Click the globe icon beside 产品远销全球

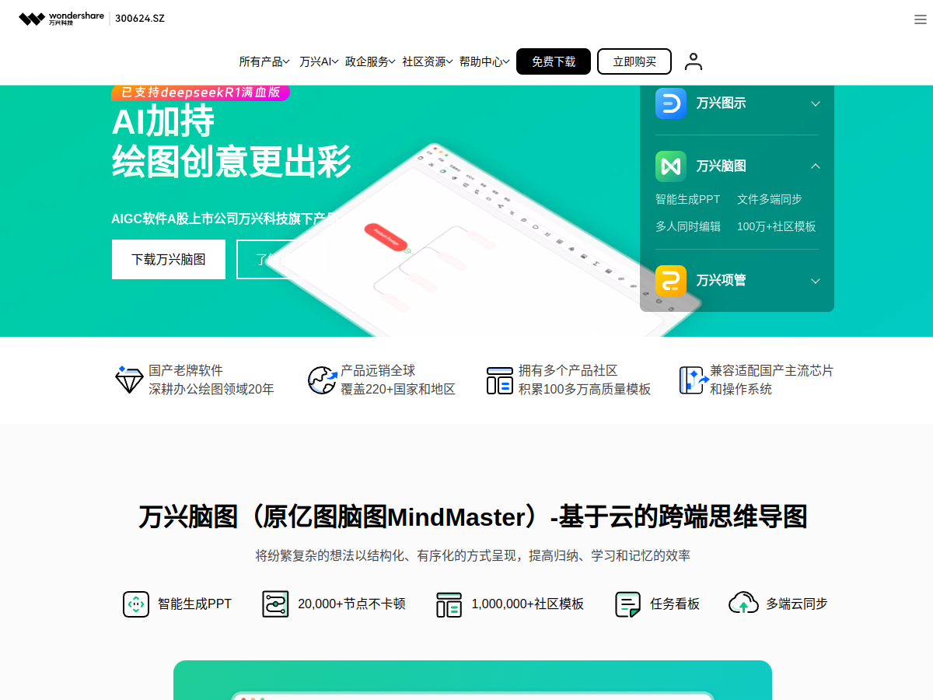click(x=322, y=380)
